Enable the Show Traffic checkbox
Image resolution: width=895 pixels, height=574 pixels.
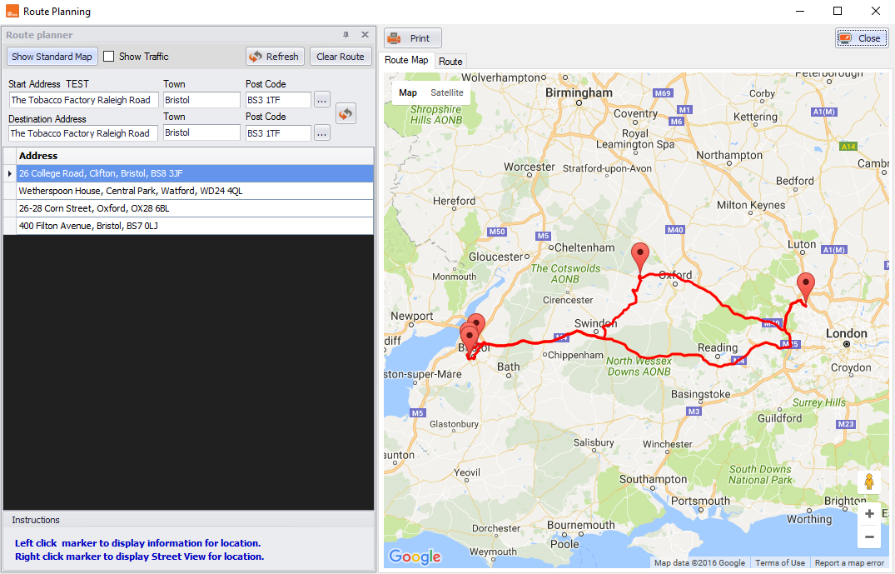(x=108, y=57)
